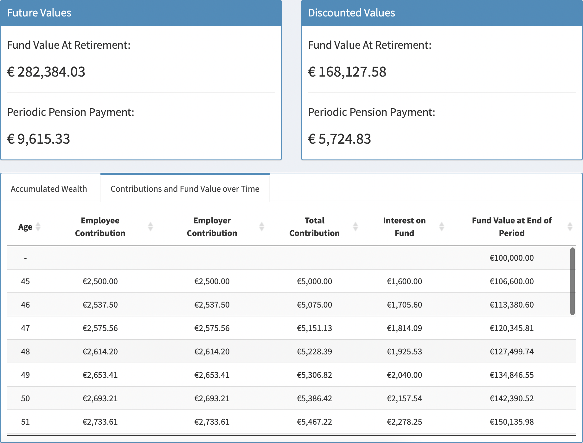The height and width of the screenshot is (443, 583).
Task: Click Interest on Fund sort arrows
Action: pos(442,227)
